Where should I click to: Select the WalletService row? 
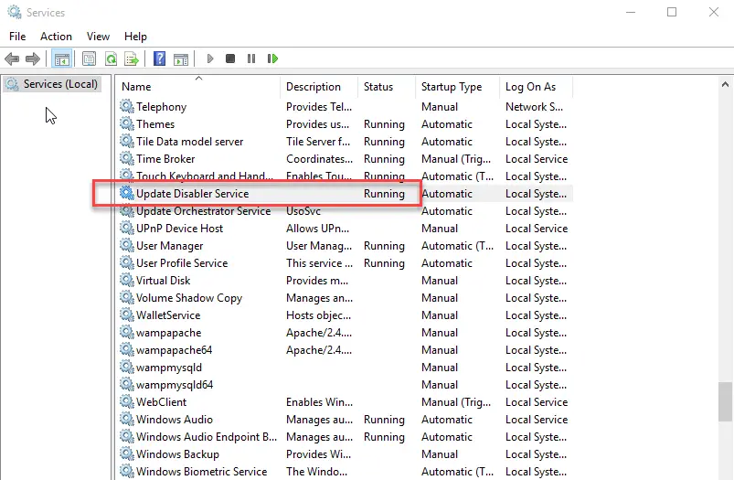(x=345, y=315)
